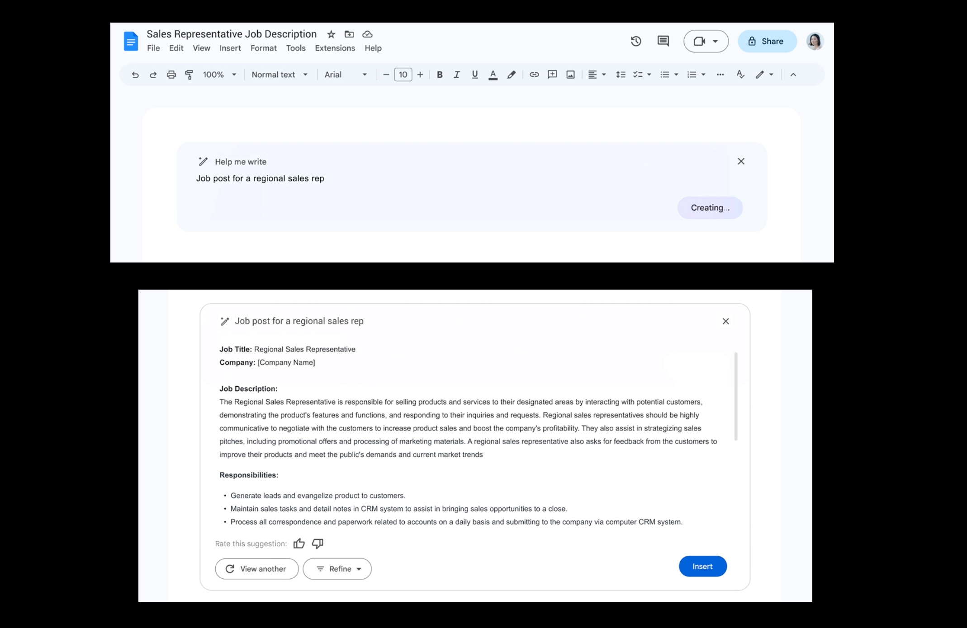The image size is (967, 628).
Task: Click the add comment toolbar icon
Action: point(552,75)
